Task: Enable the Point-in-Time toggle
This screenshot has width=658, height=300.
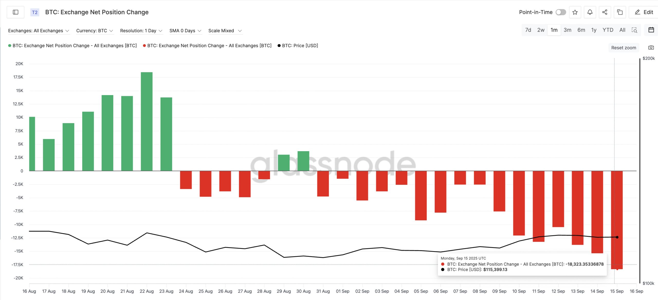Action: pos(561,12)
